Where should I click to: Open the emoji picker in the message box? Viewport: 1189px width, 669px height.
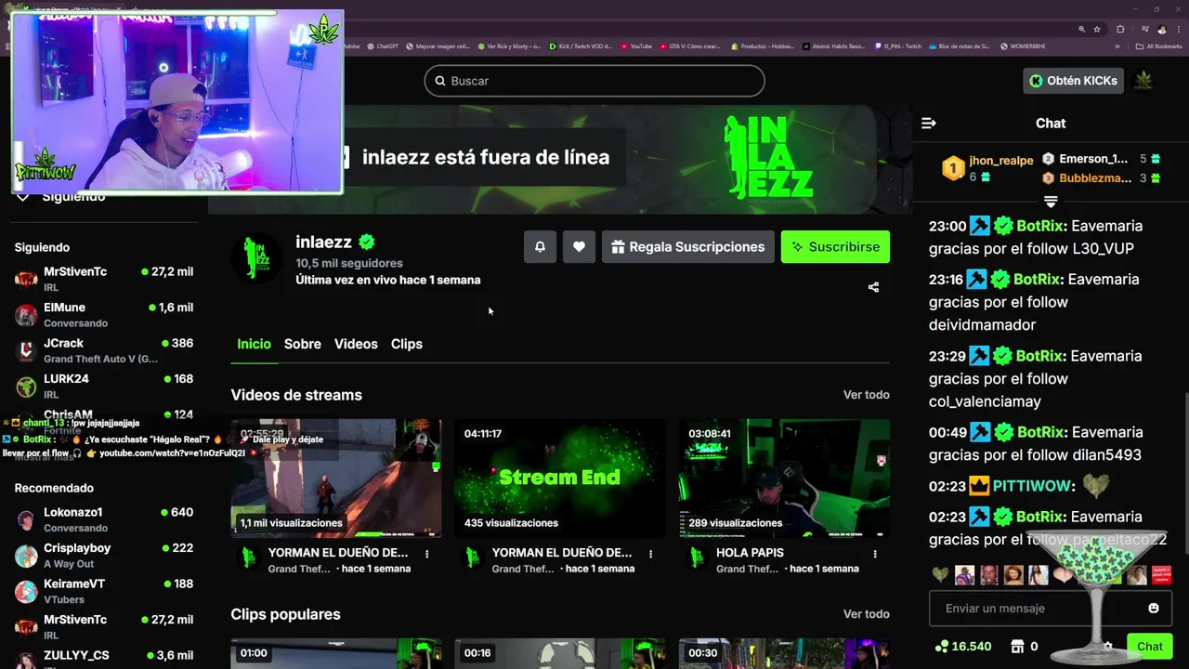coord(1154,608)
